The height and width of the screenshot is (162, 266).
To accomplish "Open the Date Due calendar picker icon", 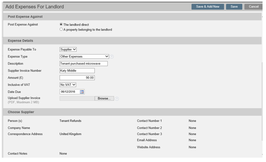I will [x=82, y=92].
